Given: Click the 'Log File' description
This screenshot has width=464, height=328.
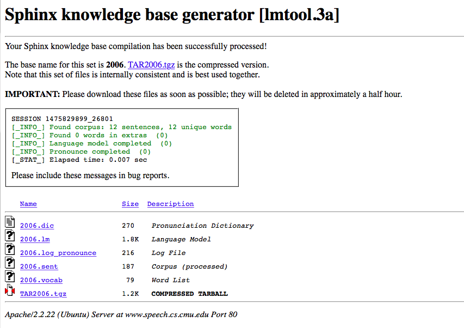Looking at the screenshot, I should pyautogui.click(x=169, y=253).
